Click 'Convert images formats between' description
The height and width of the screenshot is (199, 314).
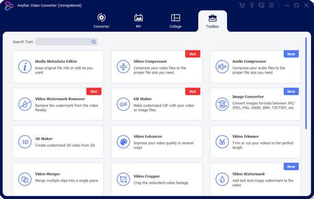point(264,106)
